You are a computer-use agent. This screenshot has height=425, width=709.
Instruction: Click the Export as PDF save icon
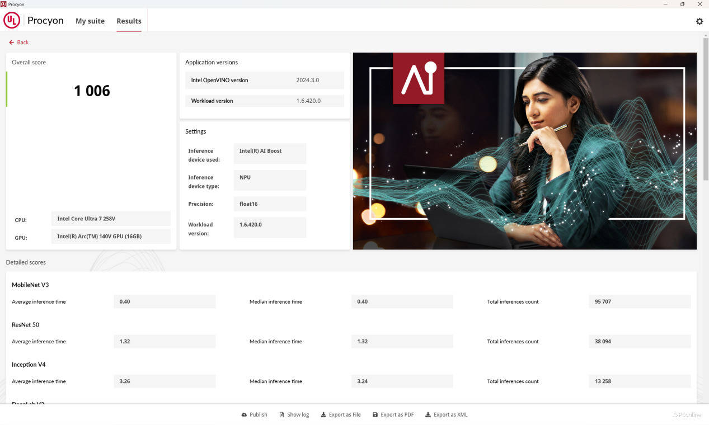[x=375, y=415]
